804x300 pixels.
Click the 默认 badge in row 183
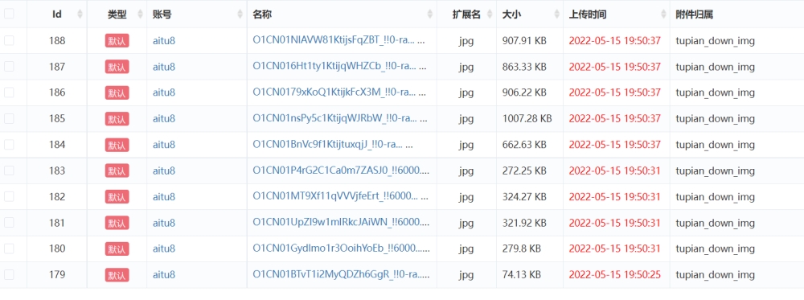click(117, 171)
